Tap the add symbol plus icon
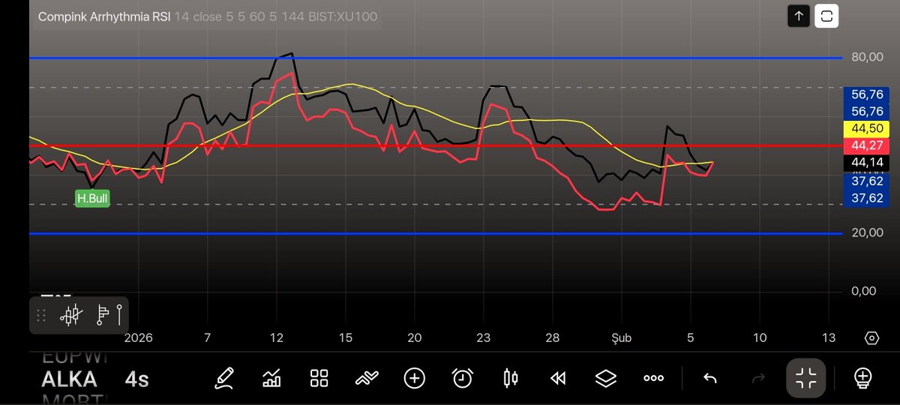The image size is (900, 405). [415, 378]
